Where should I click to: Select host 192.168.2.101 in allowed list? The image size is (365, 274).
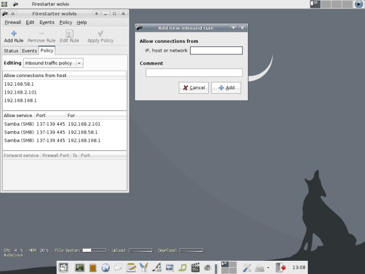tap(20, 92)
